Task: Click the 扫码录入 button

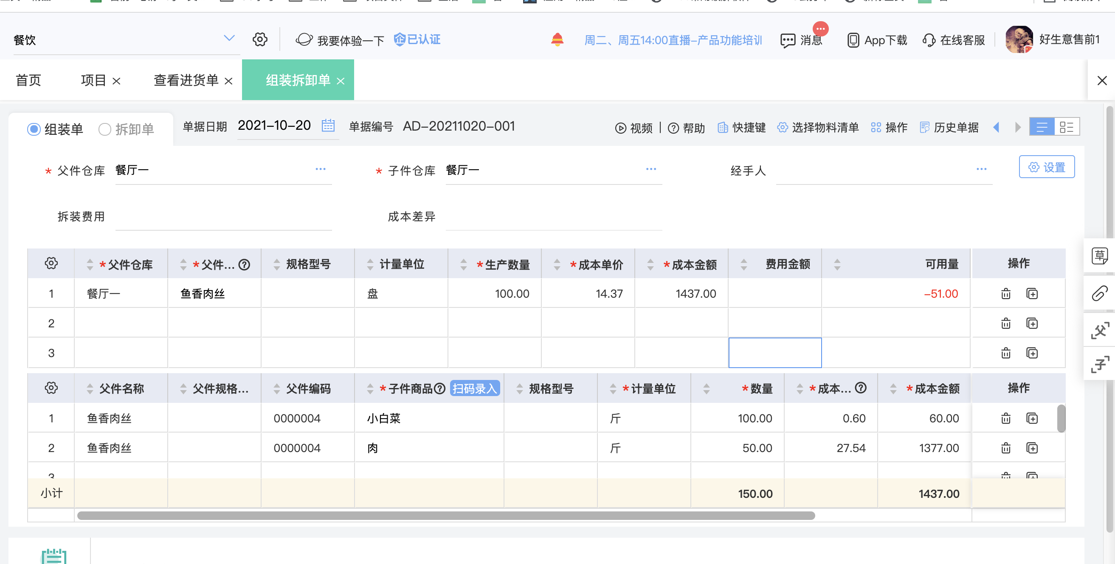Action: click(475, 388)
